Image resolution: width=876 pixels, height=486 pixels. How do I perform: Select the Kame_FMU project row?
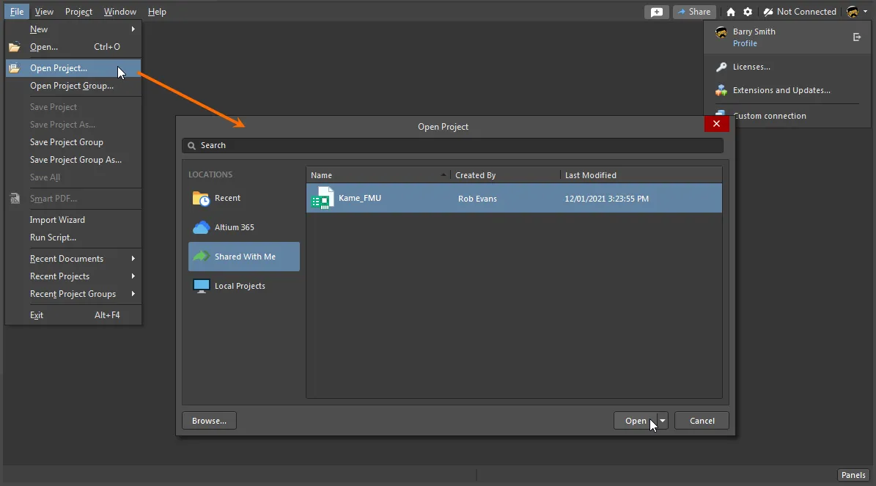coord(514,199)
